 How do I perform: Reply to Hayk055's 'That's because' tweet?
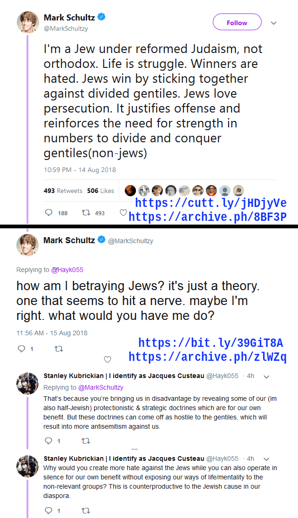click(x=48, y=441)
